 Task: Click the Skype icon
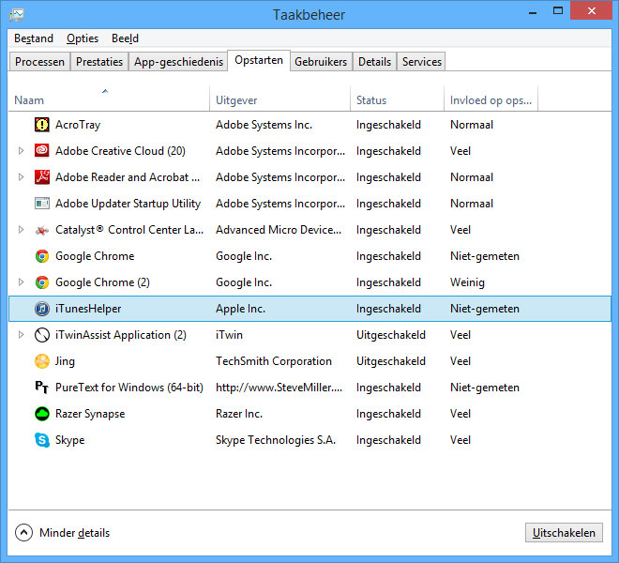click(42, 440)
